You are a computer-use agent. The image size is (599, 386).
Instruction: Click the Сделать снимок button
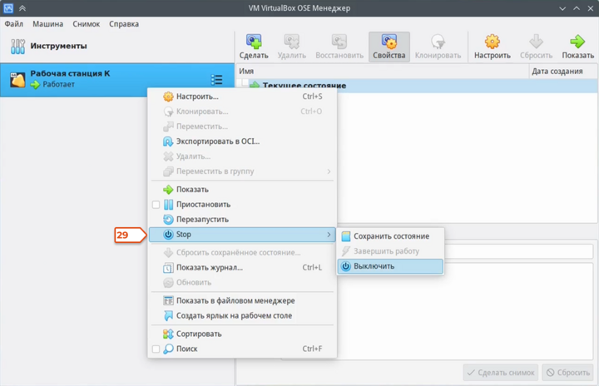click(501, 373)
